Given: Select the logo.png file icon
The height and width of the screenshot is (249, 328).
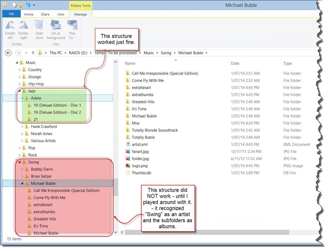Looking at the screenshot, I should pos(128,166).
